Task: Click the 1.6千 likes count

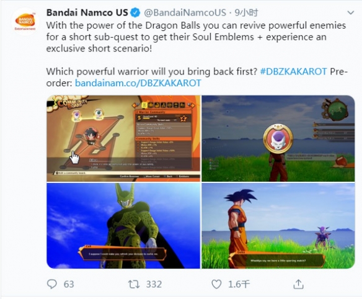Action: [239, 284]
